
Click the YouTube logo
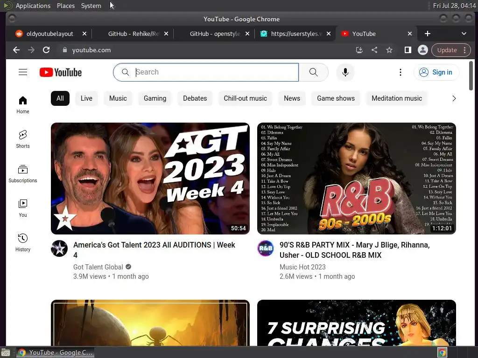[61, 72]
